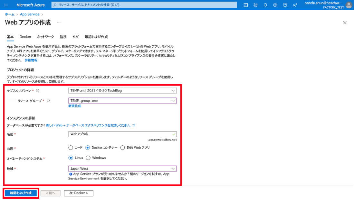The width and height of the screenshot is (354, 200).
Task: Click the 名前 input field
Action: tap(122, 134)
